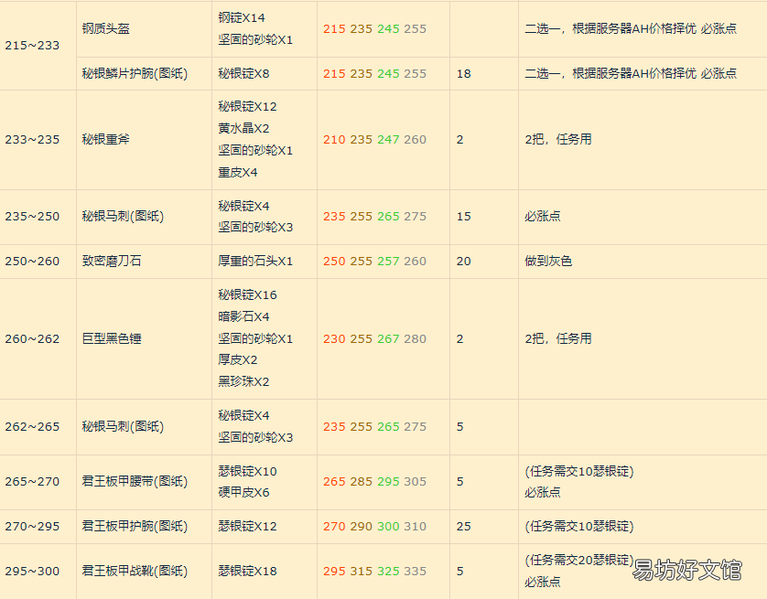767x599 pixels.
Task: Click material 秘银锭X8
Action: 243,74
